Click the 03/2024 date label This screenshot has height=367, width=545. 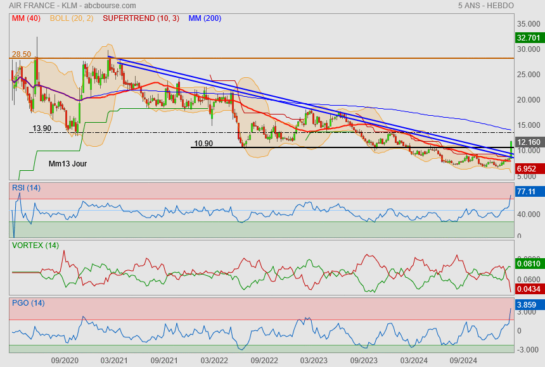(414, 361)
